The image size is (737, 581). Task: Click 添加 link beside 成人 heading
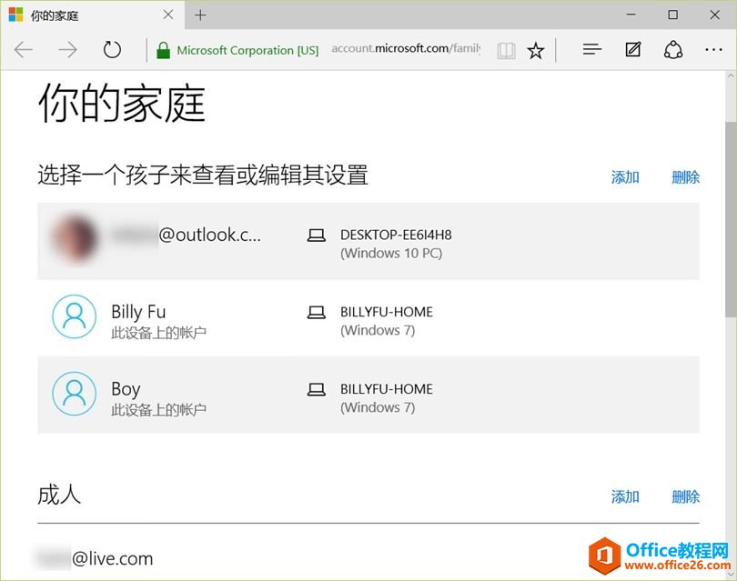click(625, 496)
